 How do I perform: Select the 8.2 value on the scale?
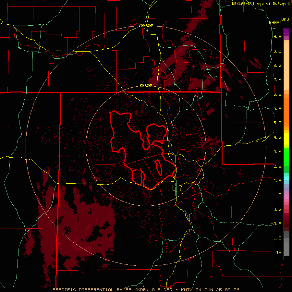[x=277, y=65]
